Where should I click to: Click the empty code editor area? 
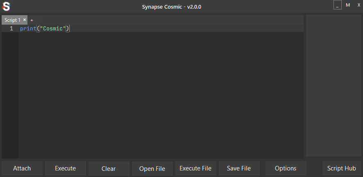[x=160, y=94]
